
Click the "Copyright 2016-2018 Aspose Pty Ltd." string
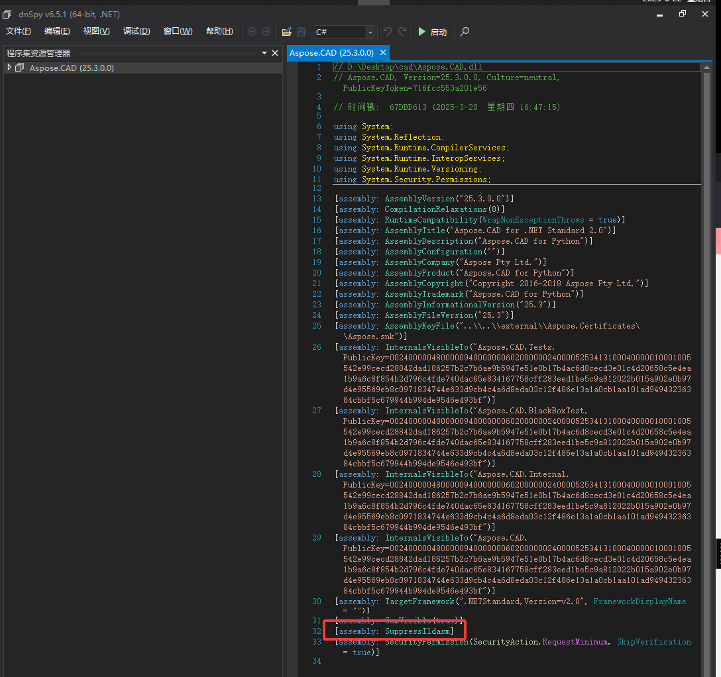pyautogui.click(x=554, y=283)
